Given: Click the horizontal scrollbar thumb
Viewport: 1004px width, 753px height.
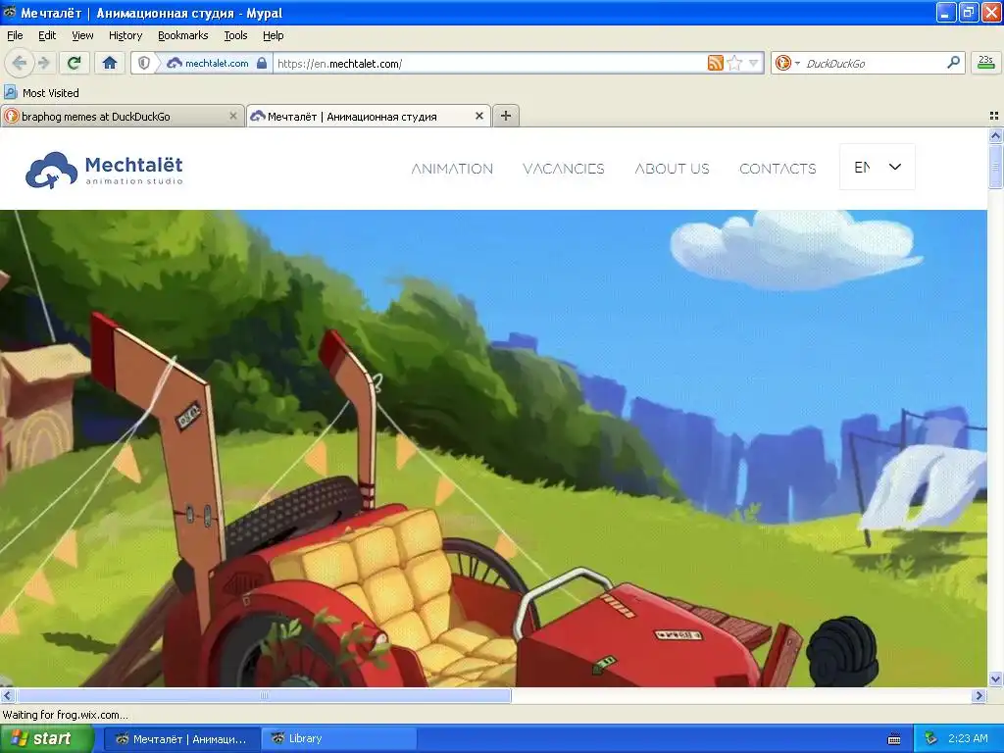Looking at the screenshot, I should (263, 695).
